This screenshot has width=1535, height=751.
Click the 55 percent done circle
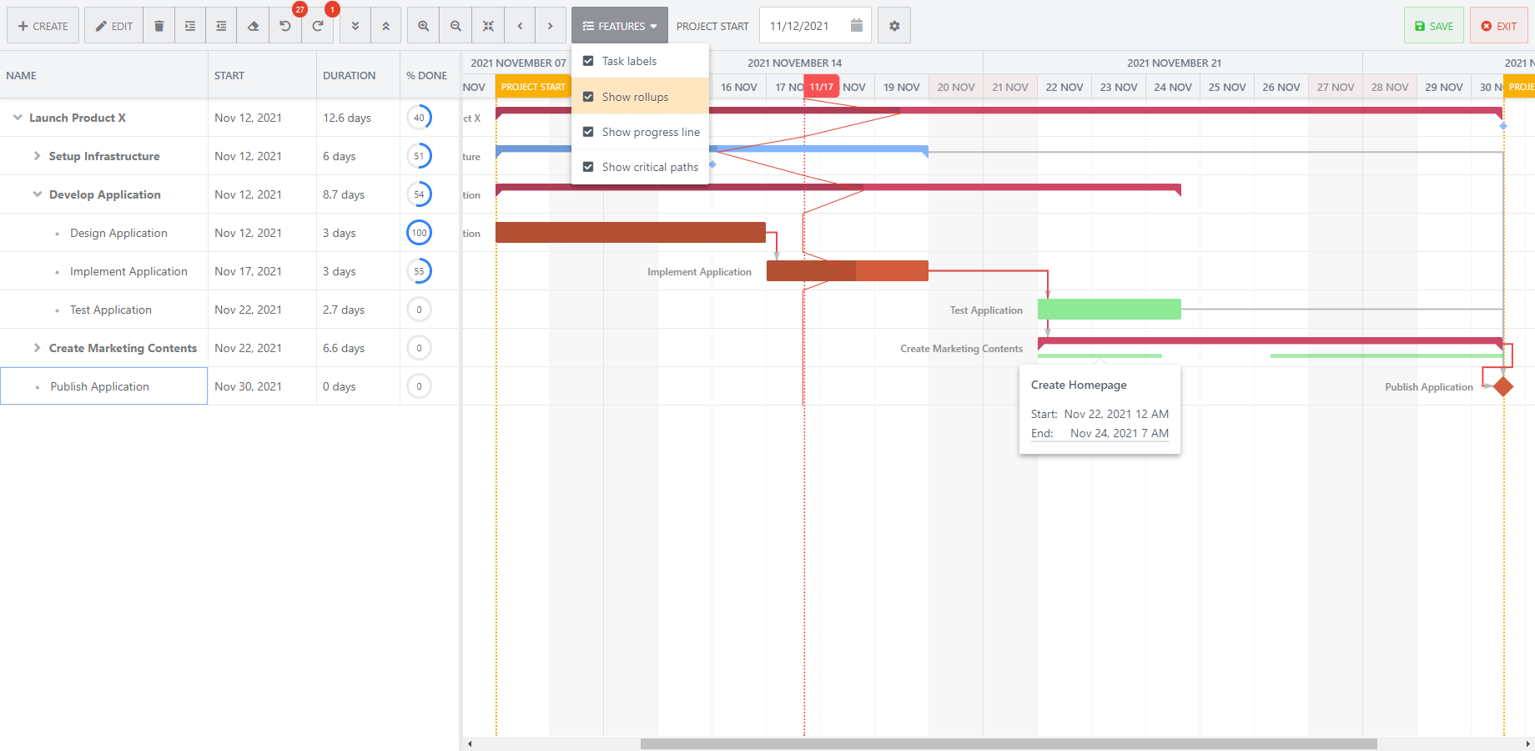[419, 271]
